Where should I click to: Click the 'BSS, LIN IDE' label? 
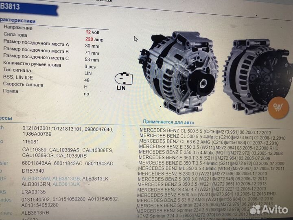(18, 77)
